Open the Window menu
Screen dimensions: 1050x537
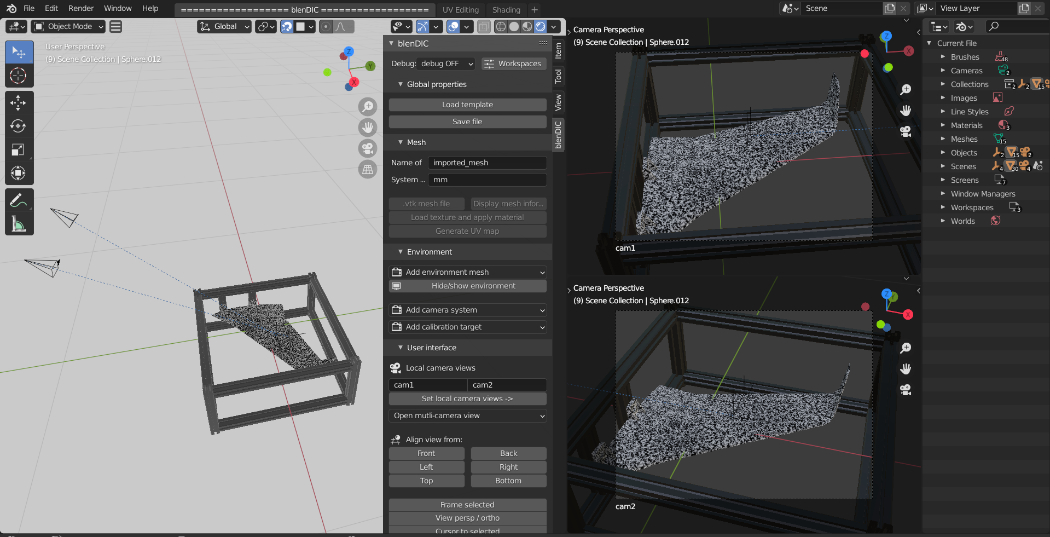click(118, 8)
